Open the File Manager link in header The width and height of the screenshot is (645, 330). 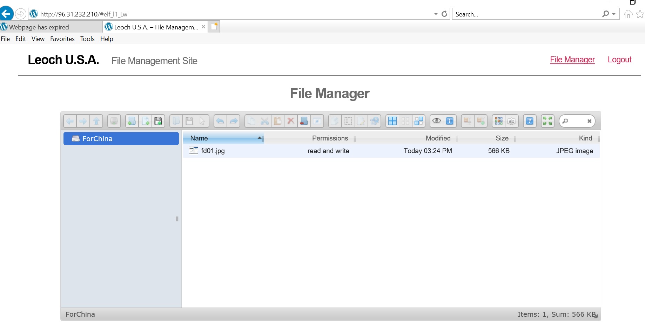[572, 60]
